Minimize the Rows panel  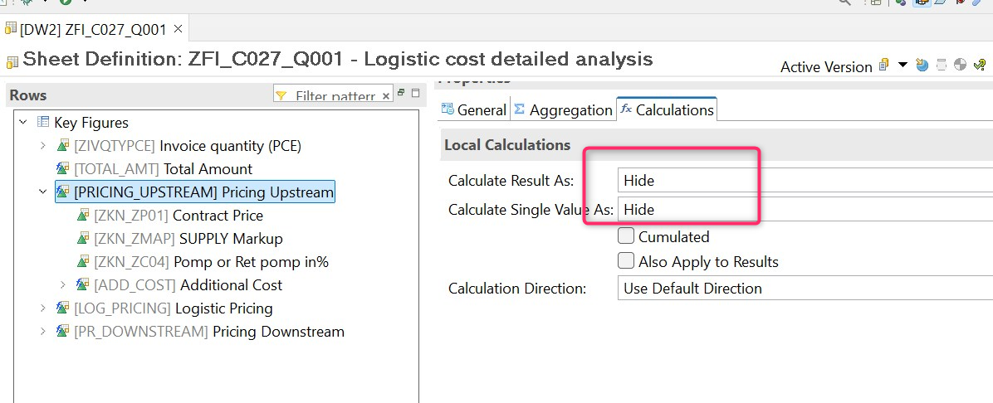pyautogui.click(x=401, y=93)
